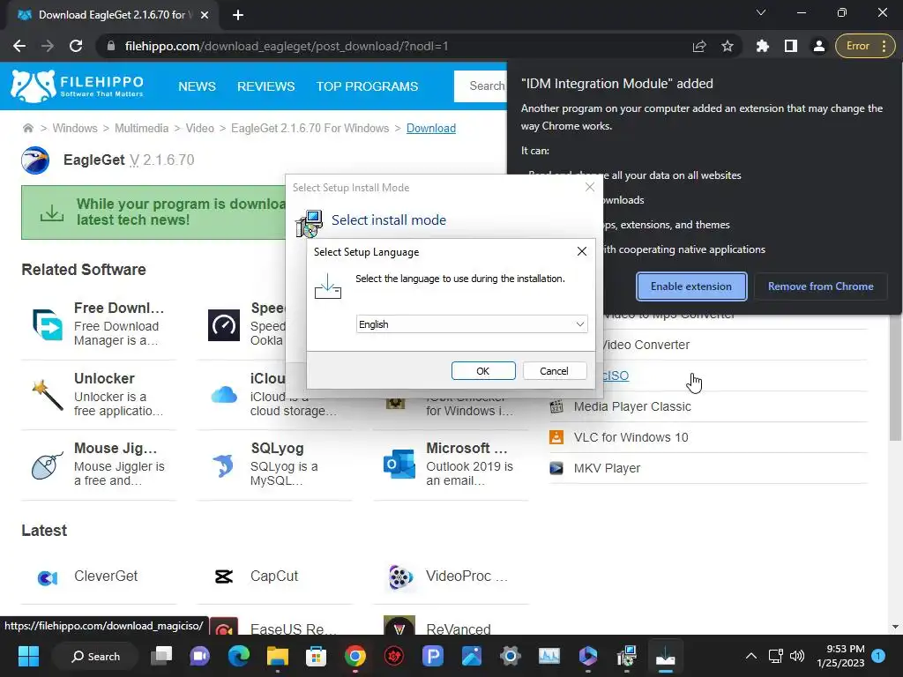Click the MKV Player icon
Viewport: 903px width, 677px height.
point(556,468)
